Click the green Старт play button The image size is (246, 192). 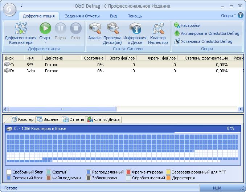pyautogui.click(x=45, y=28)
